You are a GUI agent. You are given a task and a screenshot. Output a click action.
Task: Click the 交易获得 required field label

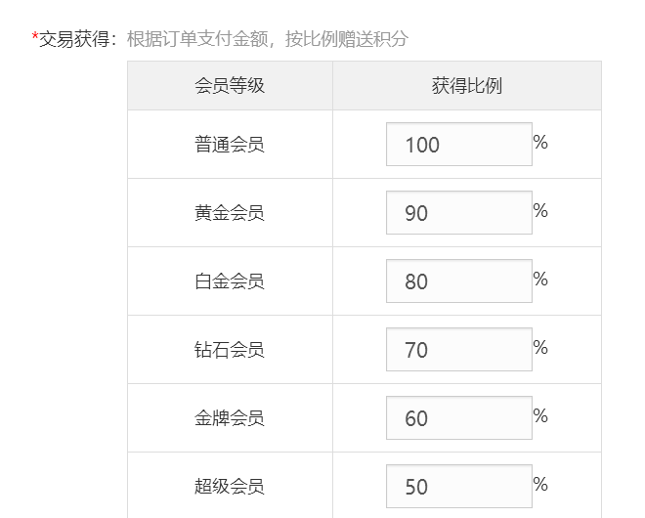pyautogui.click(x=77, y=39)
